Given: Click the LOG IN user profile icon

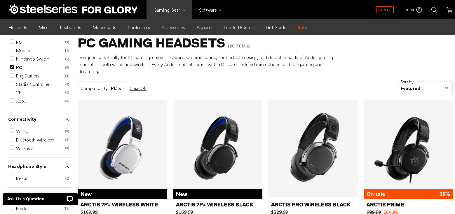Looking at the screenshot, I should 419,10.
